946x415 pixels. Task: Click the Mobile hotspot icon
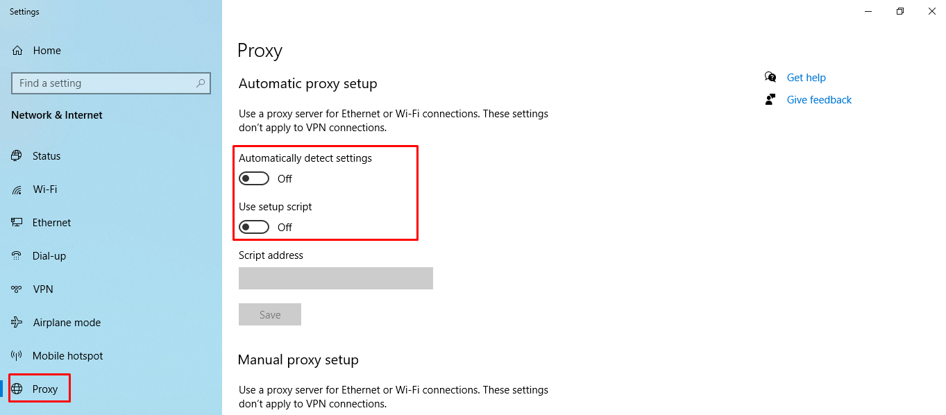pos(17,356)
